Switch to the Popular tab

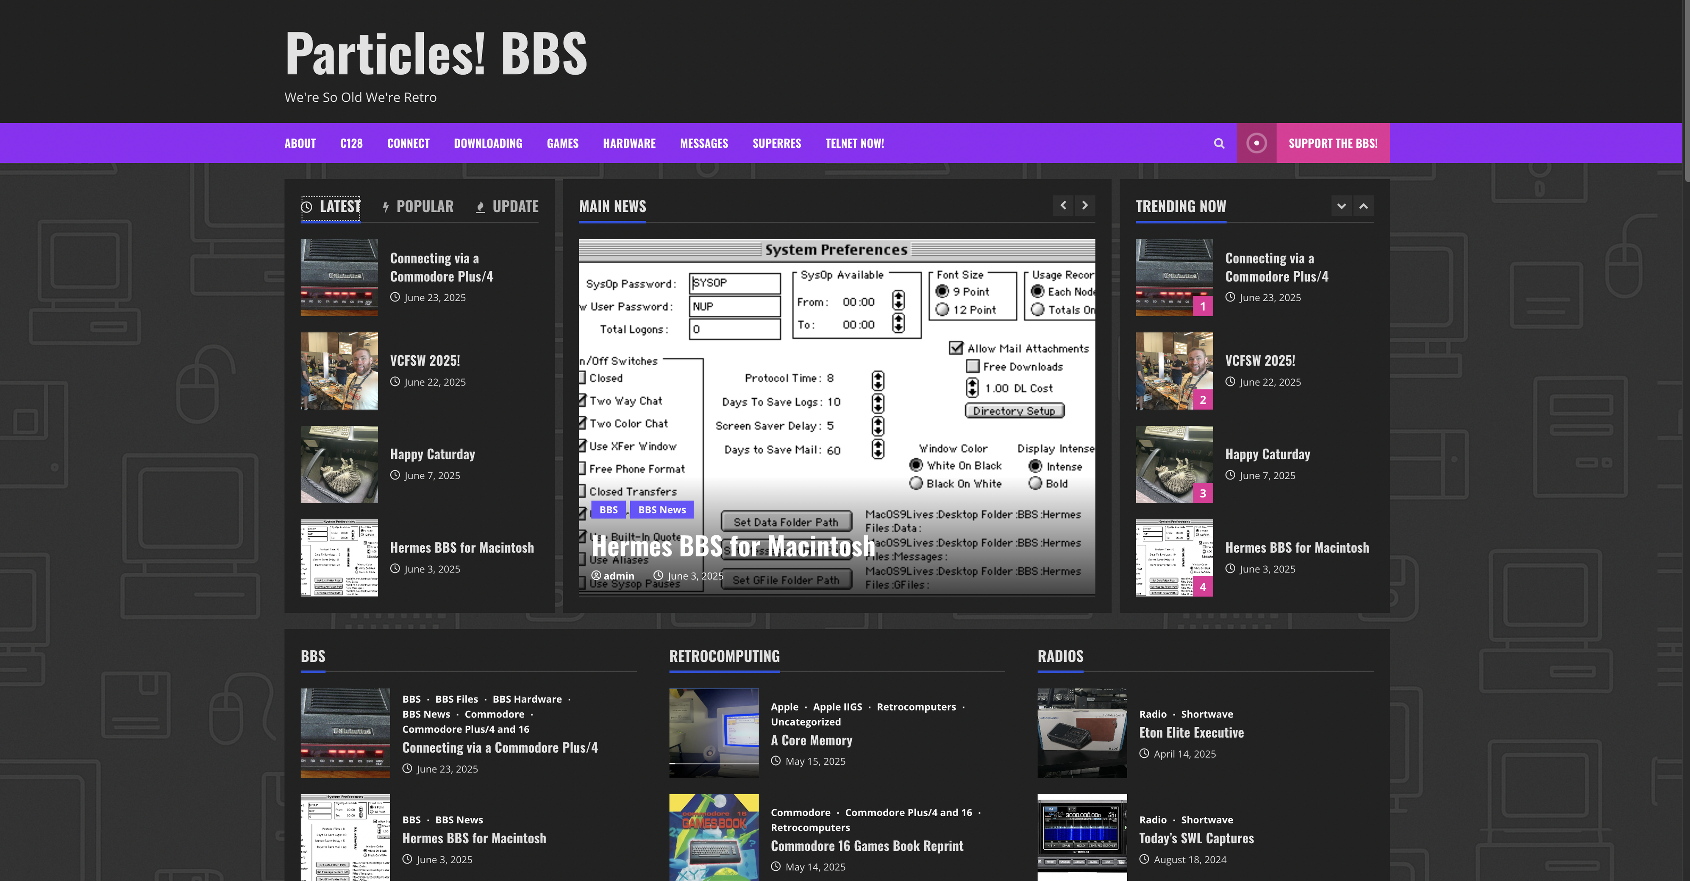pyautogui.click(x=418, y=207)
